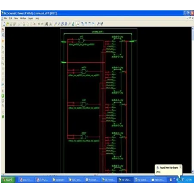Open the Help menu
Screen dimensions: 195x184
[x=37, y=18]
